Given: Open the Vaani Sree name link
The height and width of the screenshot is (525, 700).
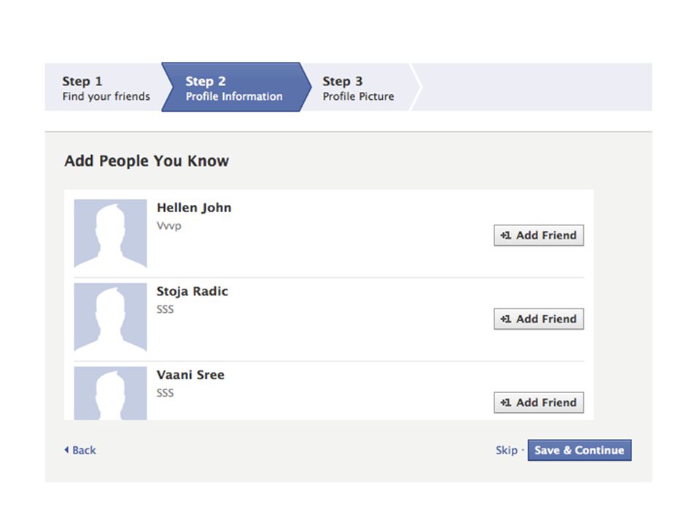Looking at the screenshot, I should click(190, 375).
